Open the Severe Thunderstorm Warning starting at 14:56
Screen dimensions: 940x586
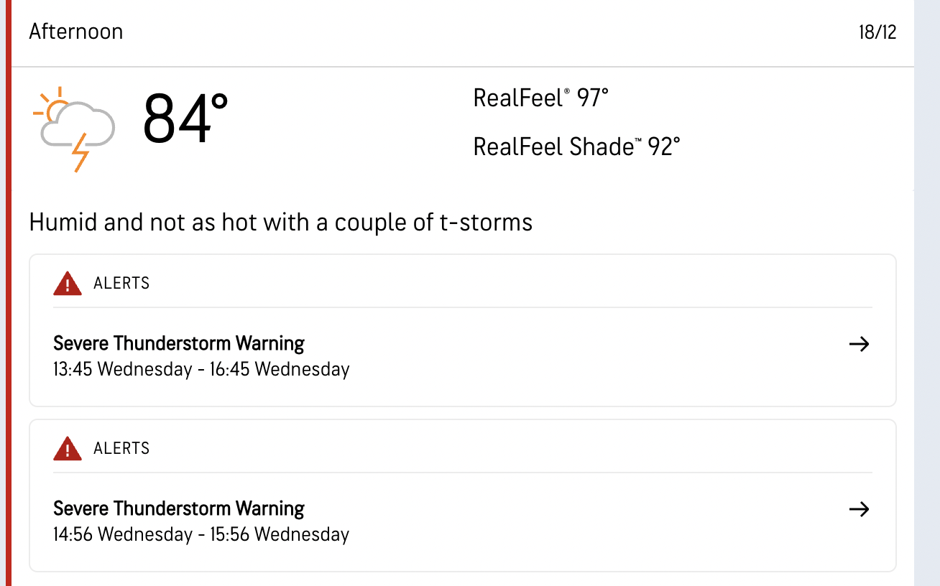[179, 508]
